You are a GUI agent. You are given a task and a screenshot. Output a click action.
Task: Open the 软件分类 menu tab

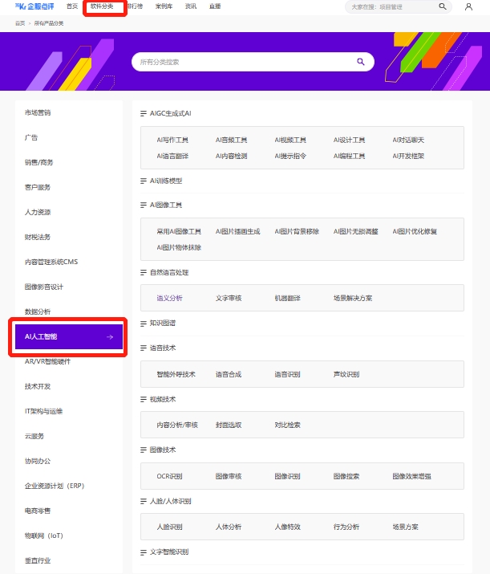click(102, 6)
